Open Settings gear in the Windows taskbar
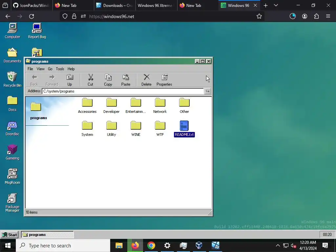The width and height of the screenshot is (336, 252). click(167, 245)
